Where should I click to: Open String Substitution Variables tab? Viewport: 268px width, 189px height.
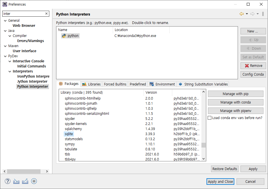(x=203, y=84)
